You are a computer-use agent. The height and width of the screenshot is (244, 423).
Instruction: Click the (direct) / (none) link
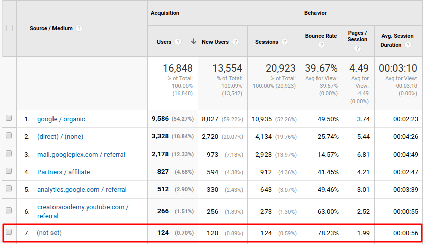point(60,137)
